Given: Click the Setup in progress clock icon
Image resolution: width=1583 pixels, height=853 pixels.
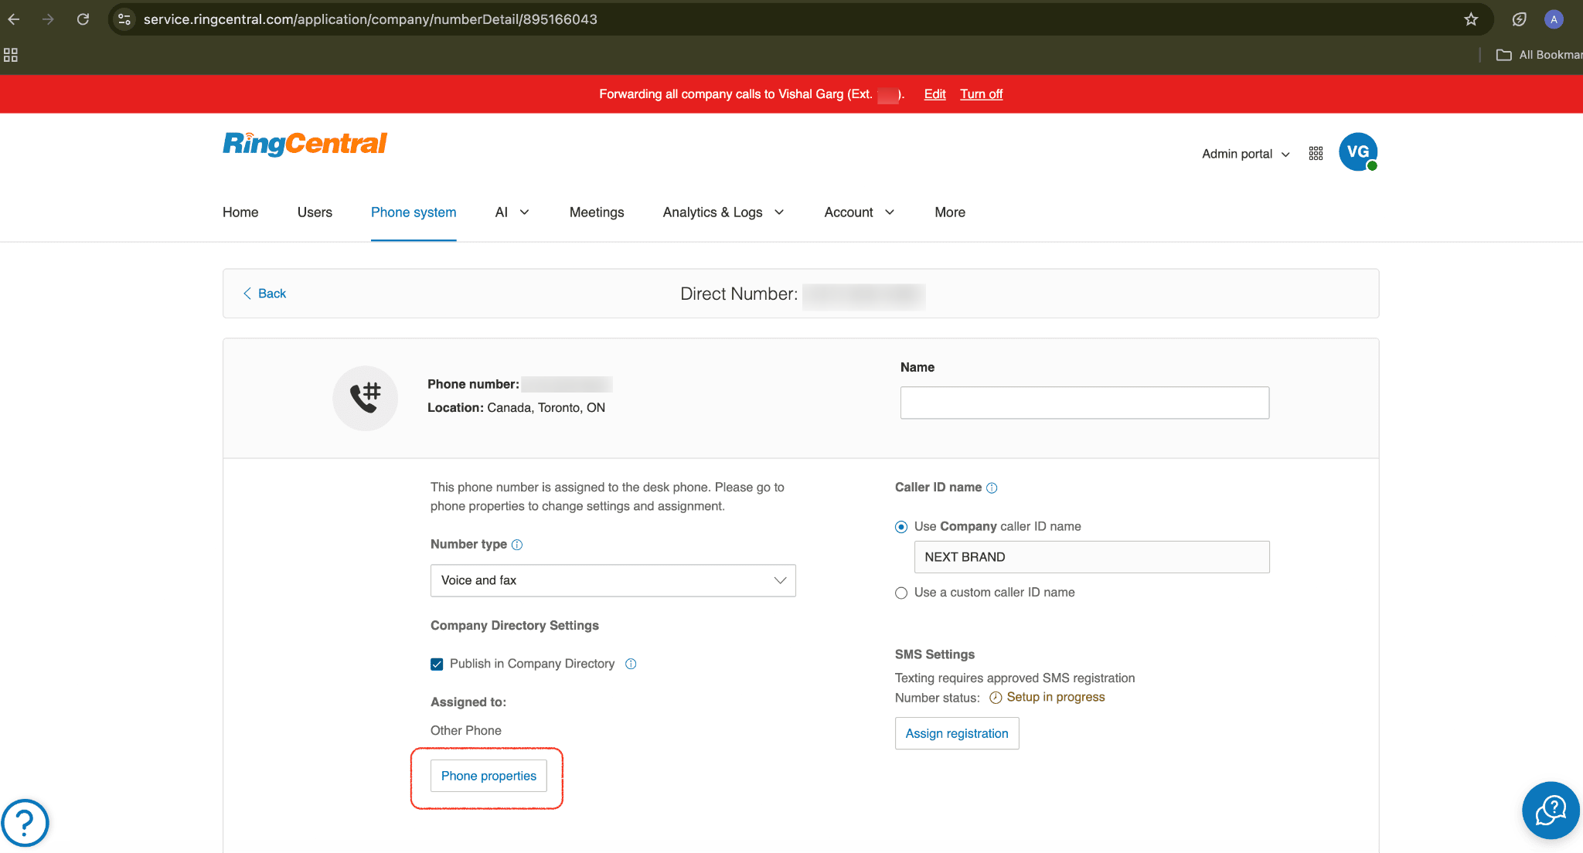Looking at the screenshot, I should [x=996, y=698].
